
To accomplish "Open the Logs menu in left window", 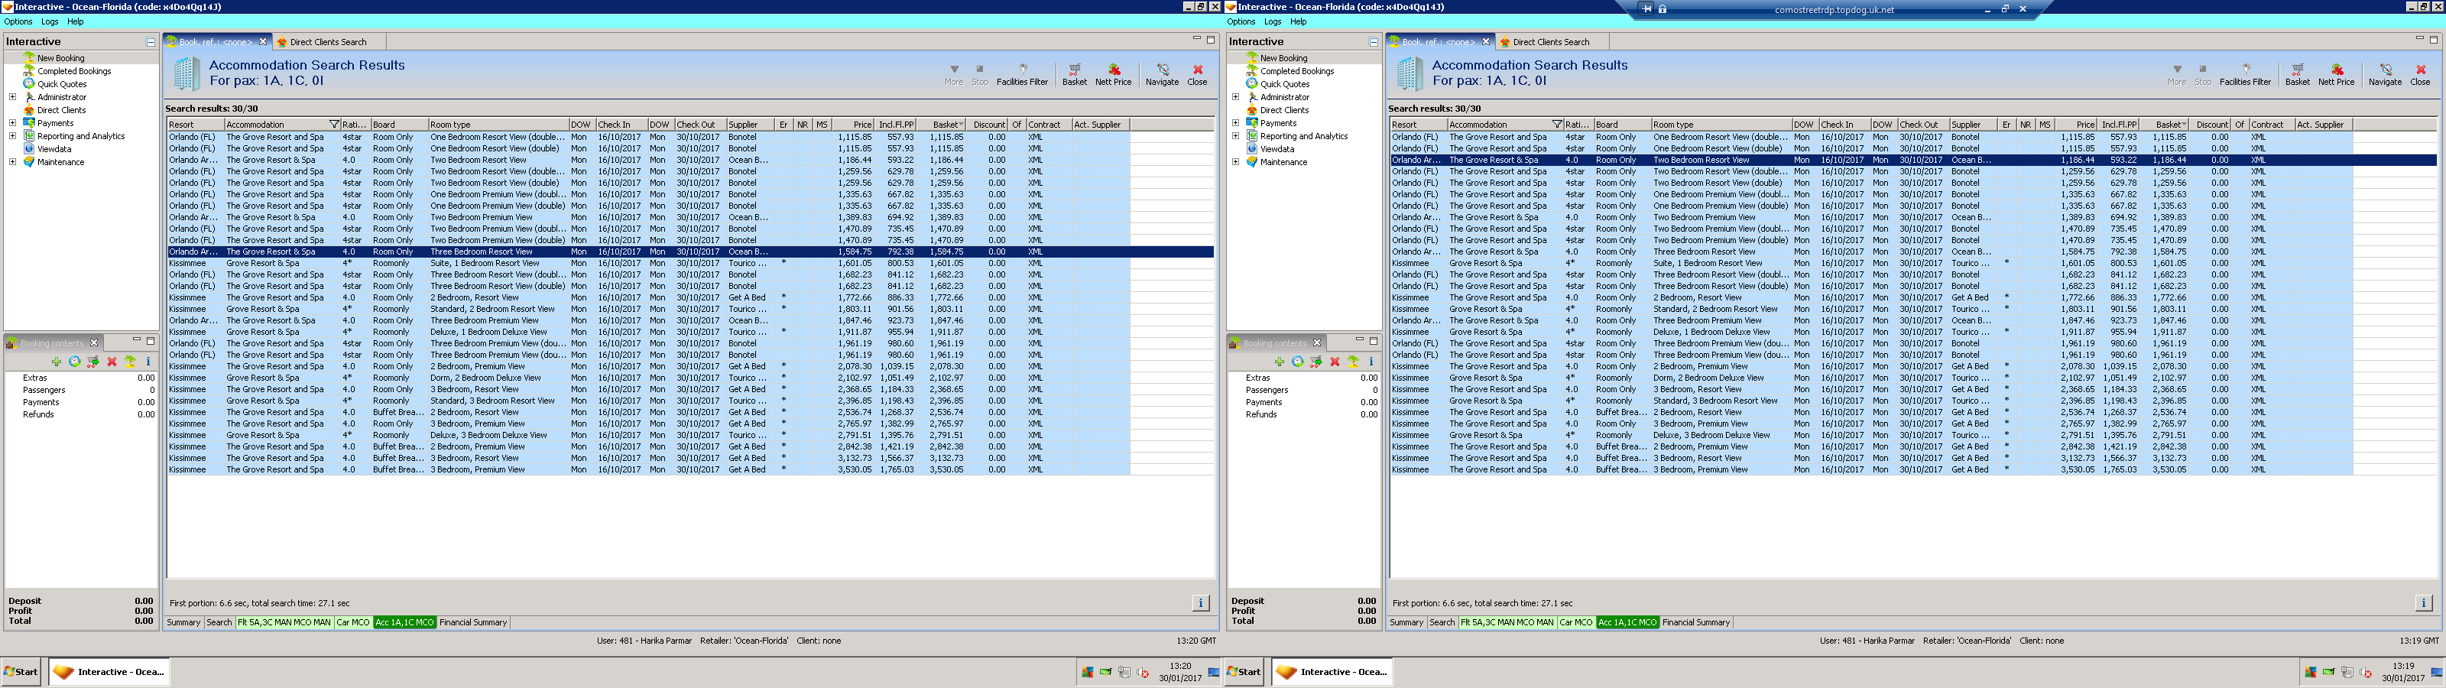I will click(50, 22).
